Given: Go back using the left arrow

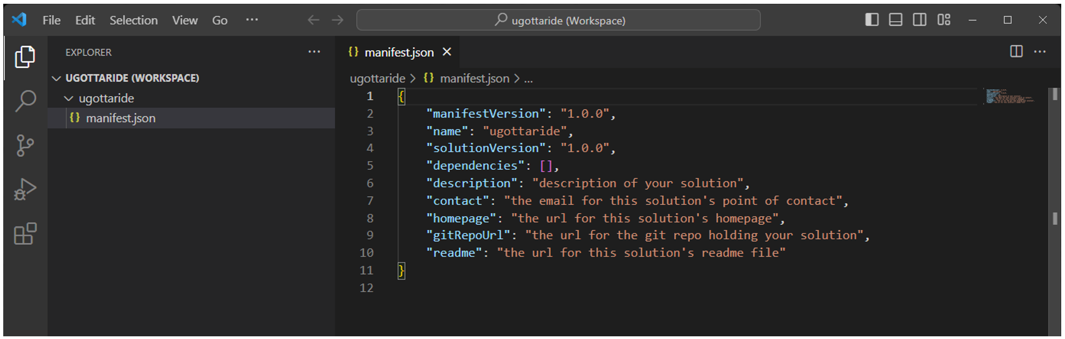Looking at the screenshot, I should (x=313, y=20).
